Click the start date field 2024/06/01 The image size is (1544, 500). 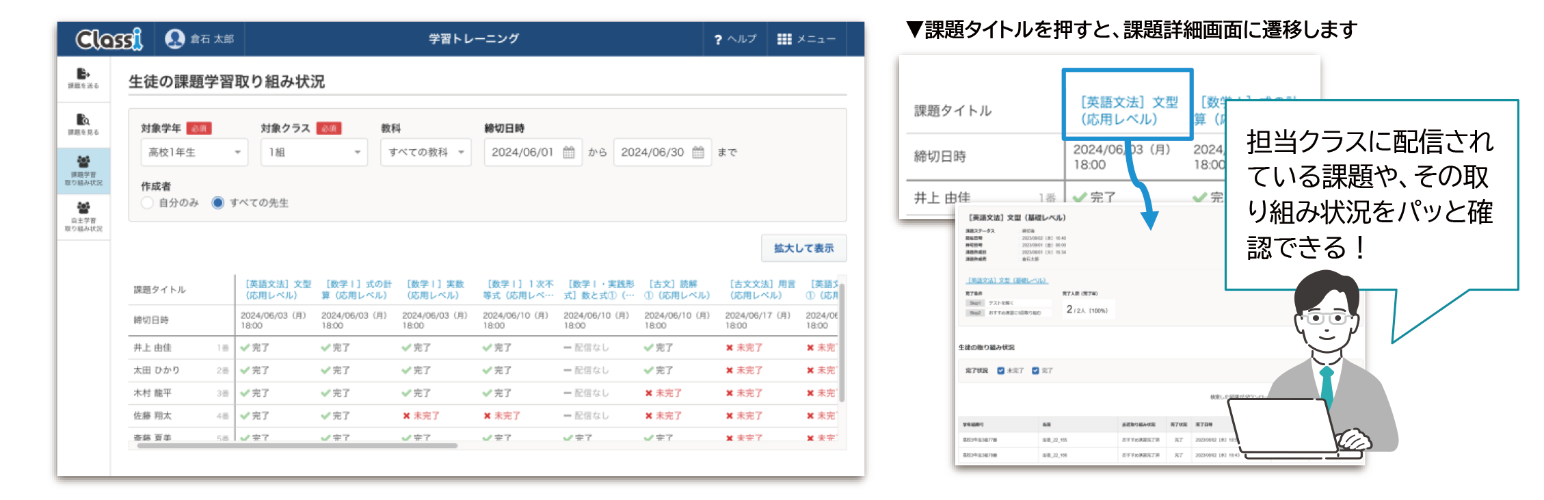point(533,152)
